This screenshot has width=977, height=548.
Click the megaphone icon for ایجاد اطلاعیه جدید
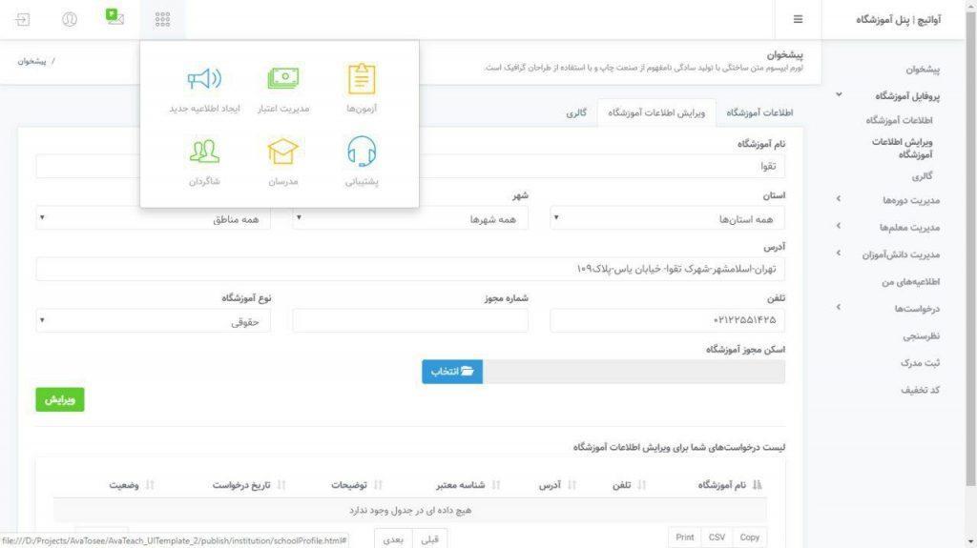coord(204,80)
